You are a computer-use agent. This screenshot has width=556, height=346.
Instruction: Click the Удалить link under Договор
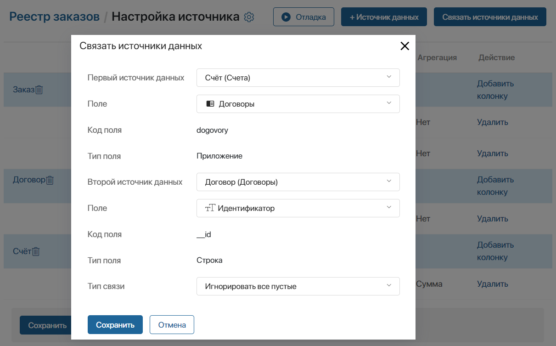[x=493, y=219]
